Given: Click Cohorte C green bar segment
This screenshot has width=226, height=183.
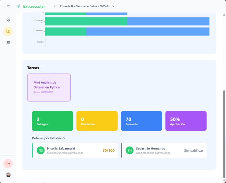Looking at the screenshot, I should click(x=86, y=21).
